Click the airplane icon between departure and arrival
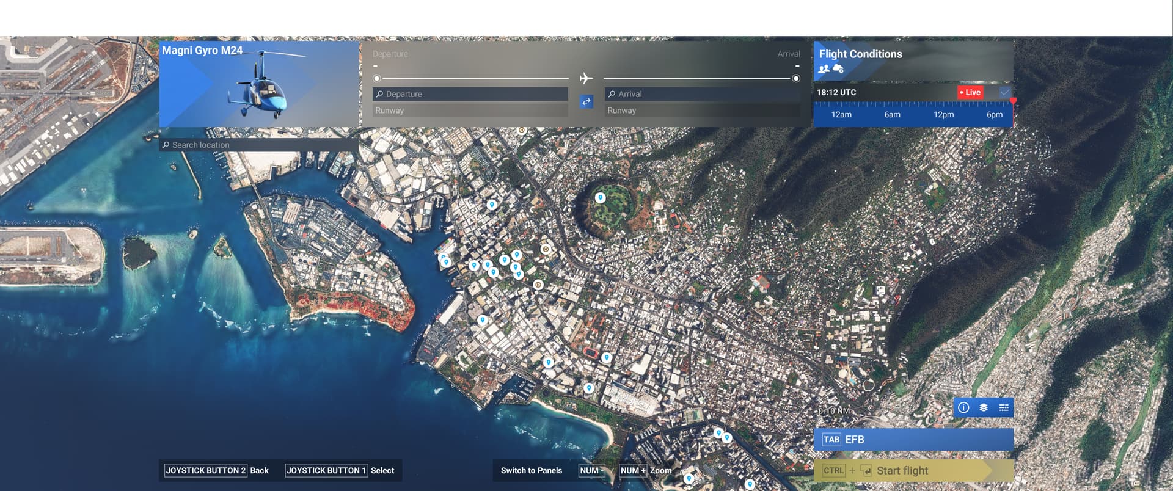This screenshot has width=1173, height=491. click(586, 78)
